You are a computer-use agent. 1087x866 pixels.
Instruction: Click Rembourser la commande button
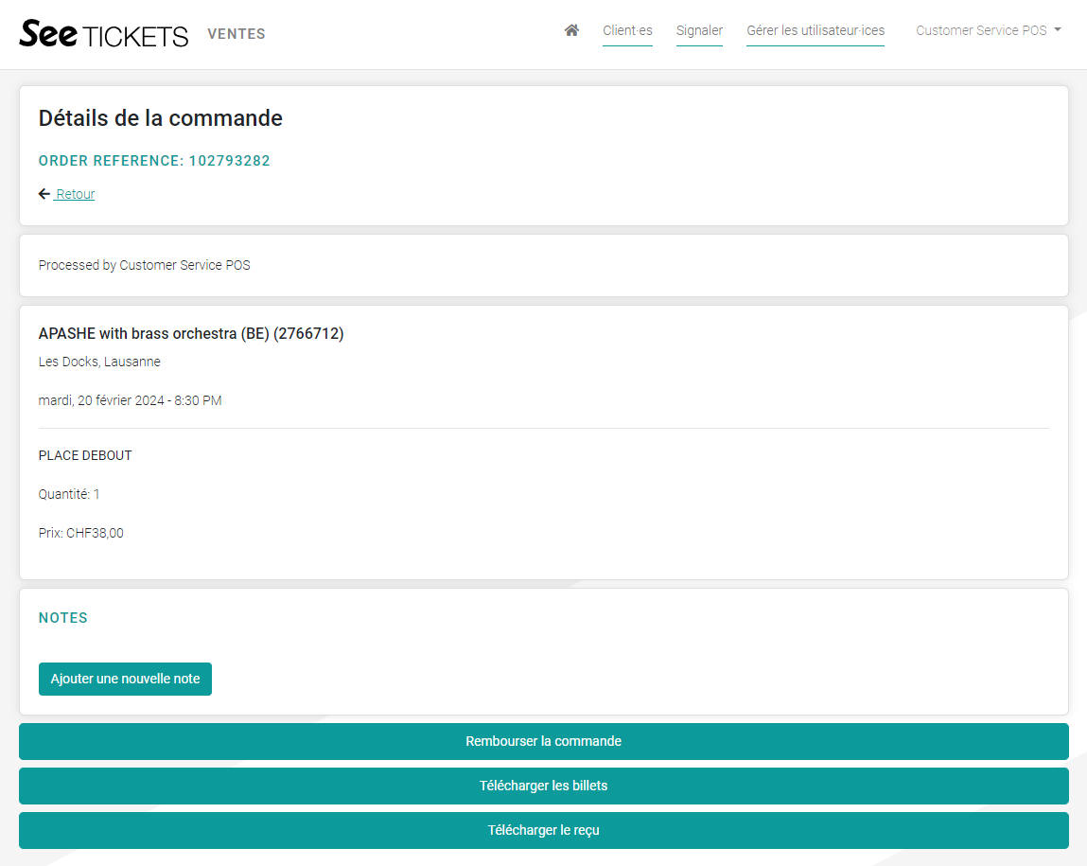[543, 741]
